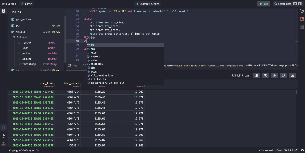This screenshot has width=305, height=153.
Task: Click the btc_price column header
Action: (71, 83)
